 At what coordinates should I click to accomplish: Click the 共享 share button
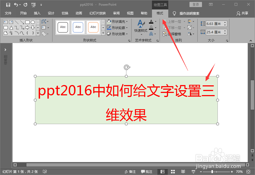(x=242, y=13)
